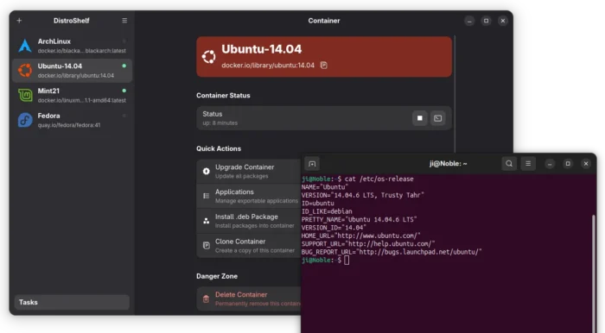605x333 pixels.
Task: Click the Fedora logo icon
Action: click(25, 120)
